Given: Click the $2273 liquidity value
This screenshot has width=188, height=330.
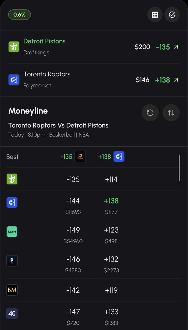Looking at the screenshot, I should [x=111, y=270].
